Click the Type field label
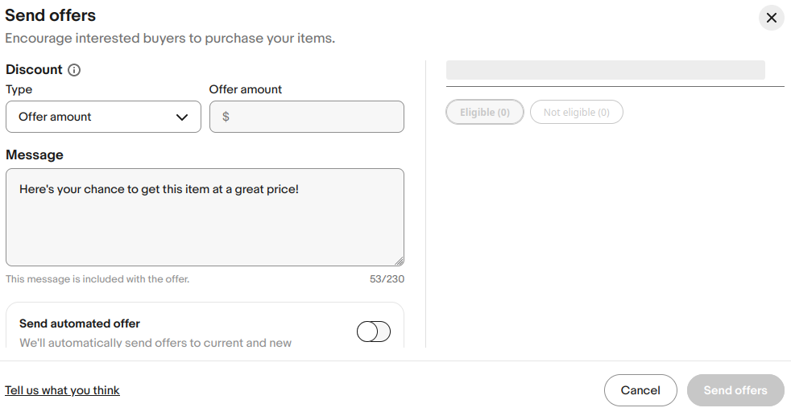This screenshot has width=791, height=412. click(x=19, y=89)
